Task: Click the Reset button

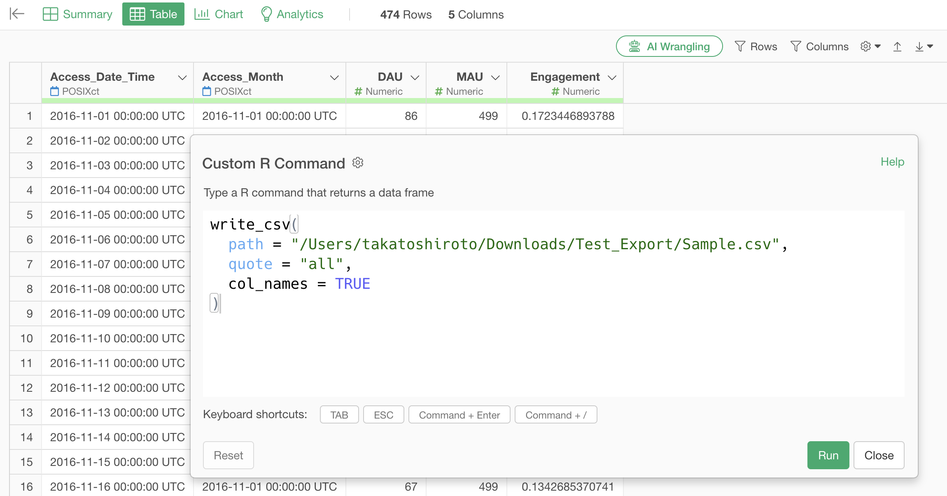Action: coord(228,455)
